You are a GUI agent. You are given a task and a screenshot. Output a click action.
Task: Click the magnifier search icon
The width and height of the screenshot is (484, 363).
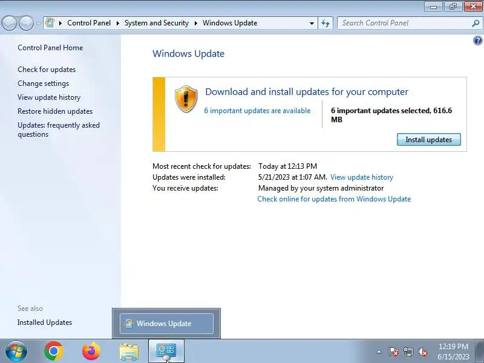click(476, 23)
